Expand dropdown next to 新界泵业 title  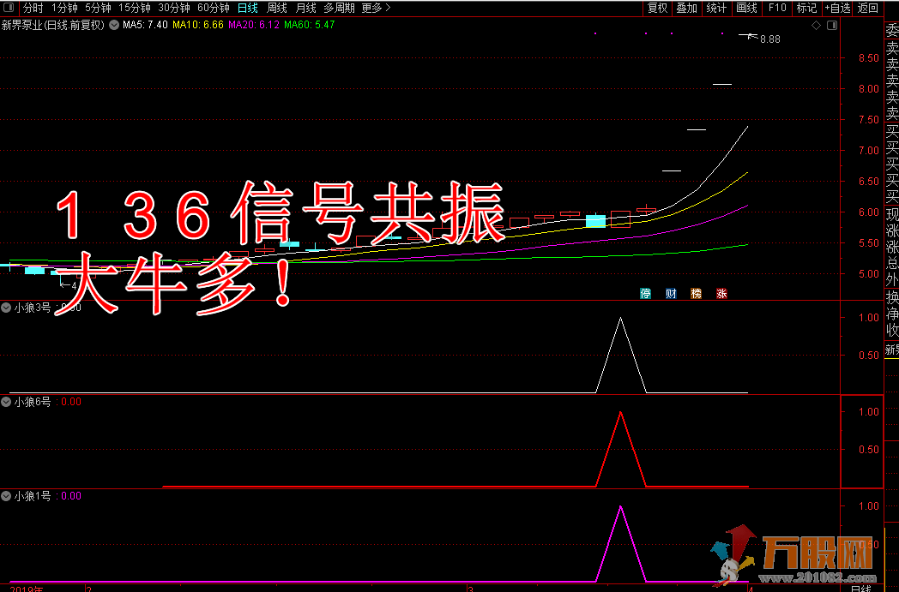tap(113, 25)
